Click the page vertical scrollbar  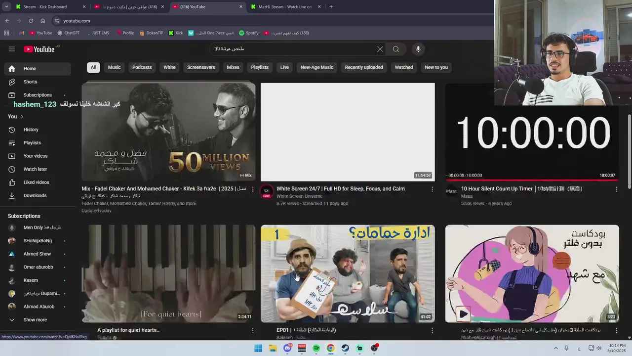pos(629,151)
